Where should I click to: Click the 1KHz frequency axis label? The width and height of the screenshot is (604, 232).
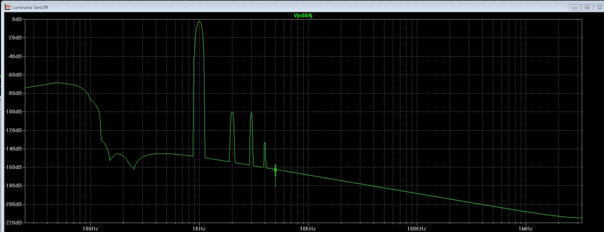199,229
